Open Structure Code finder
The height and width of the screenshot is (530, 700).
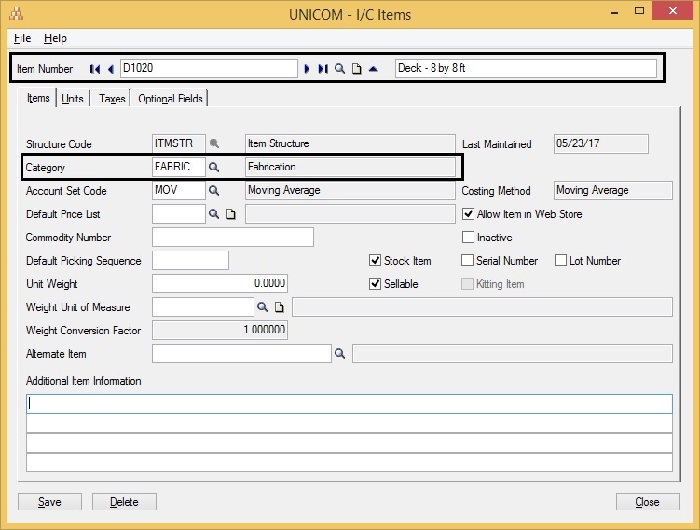[x=214, y=143]
